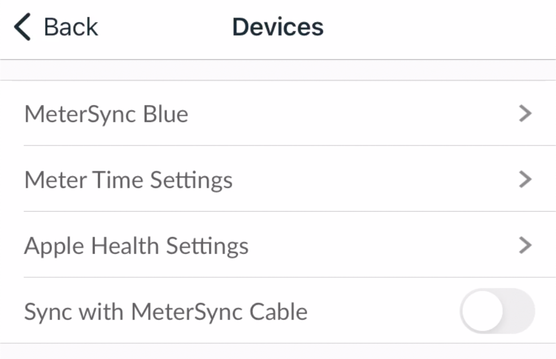
Task: Click the Devices page title
Action: point(277,28)
